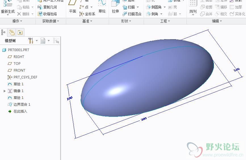Open the 基准 group menu
Screen dimensions: 246x160
(87, 21)
